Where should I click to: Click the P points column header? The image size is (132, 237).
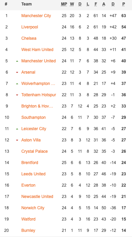coord(123,4)
